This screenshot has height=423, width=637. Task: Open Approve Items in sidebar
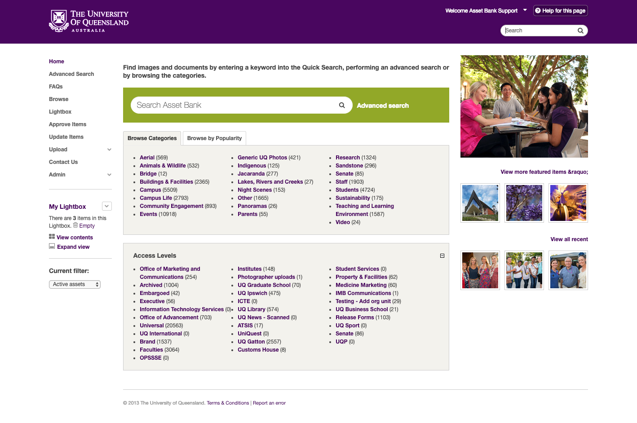(67, 124)
